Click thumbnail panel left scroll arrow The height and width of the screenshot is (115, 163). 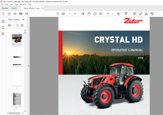click(x=8, y=113)
